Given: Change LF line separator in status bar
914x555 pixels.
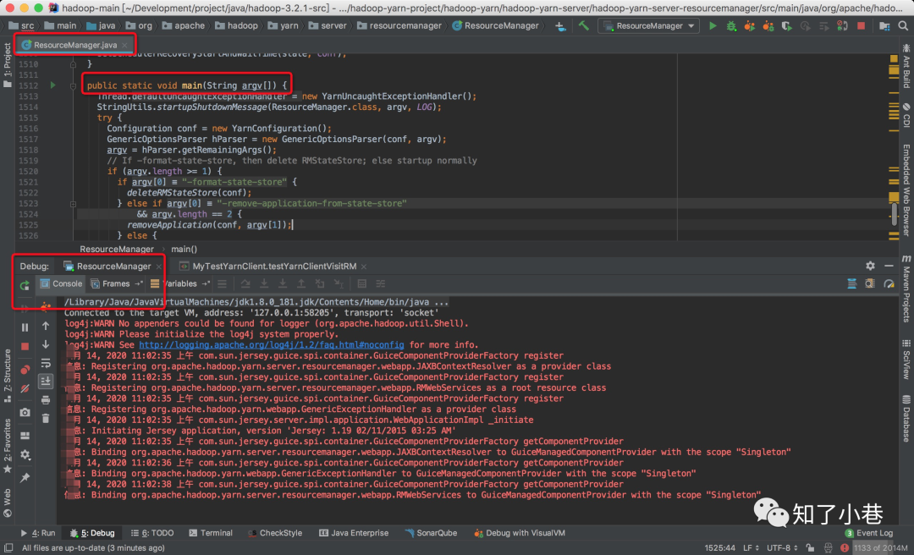Looking at the screenshot, I should click(x=751, y=548).
